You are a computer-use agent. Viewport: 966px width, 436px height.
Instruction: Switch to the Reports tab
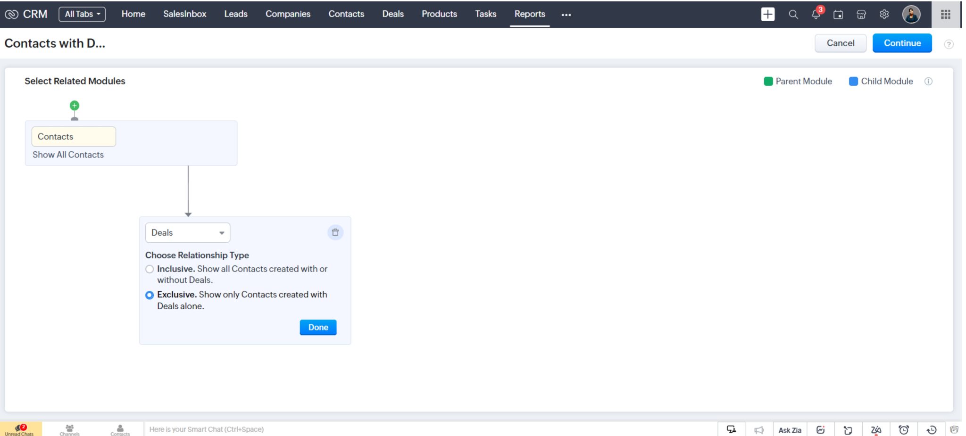pyautogui.click(x=530, y=14)
